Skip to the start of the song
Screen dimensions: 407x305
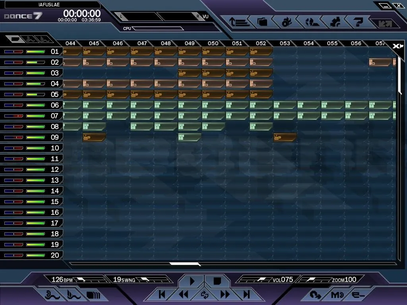[x=162, y=294]
